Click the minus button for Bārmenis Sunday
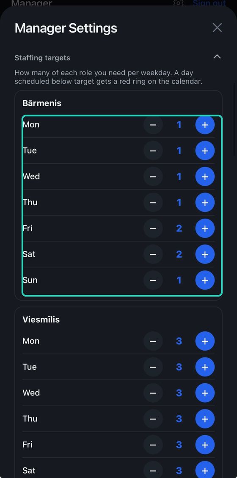 coord(153,280)
